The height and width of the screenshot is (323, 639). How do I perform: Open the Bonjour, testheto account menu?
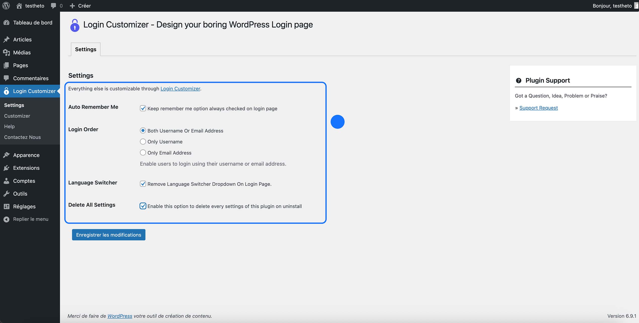[613, 6]
